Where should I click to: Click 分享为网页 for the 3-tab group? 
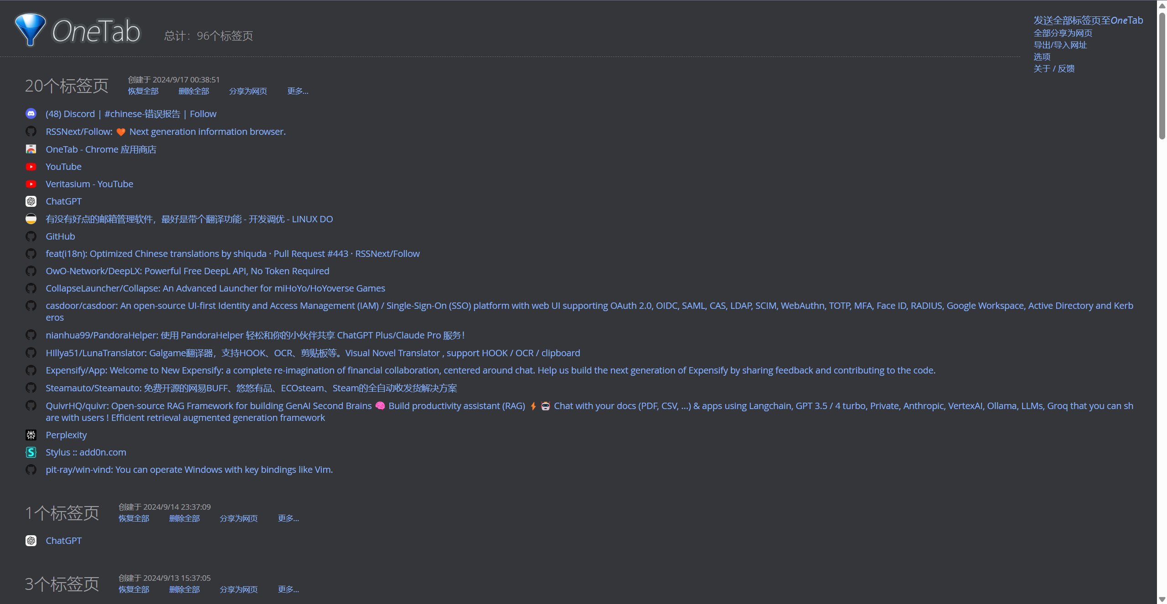(238, 589)
